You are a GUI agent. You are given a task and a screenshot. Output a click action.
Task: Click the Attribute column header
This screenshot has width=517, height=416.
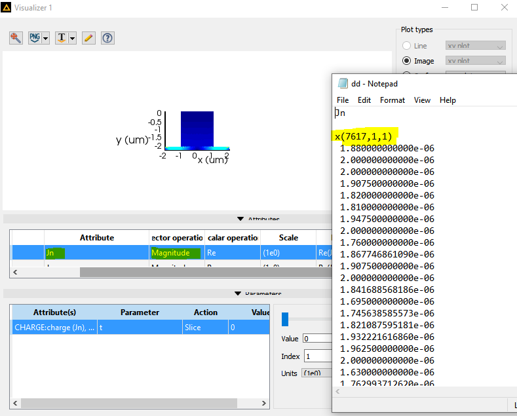pos(96,238)
